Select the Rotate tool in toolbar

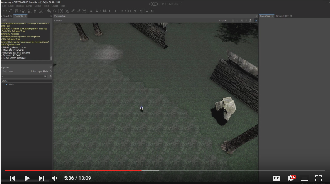11,11
